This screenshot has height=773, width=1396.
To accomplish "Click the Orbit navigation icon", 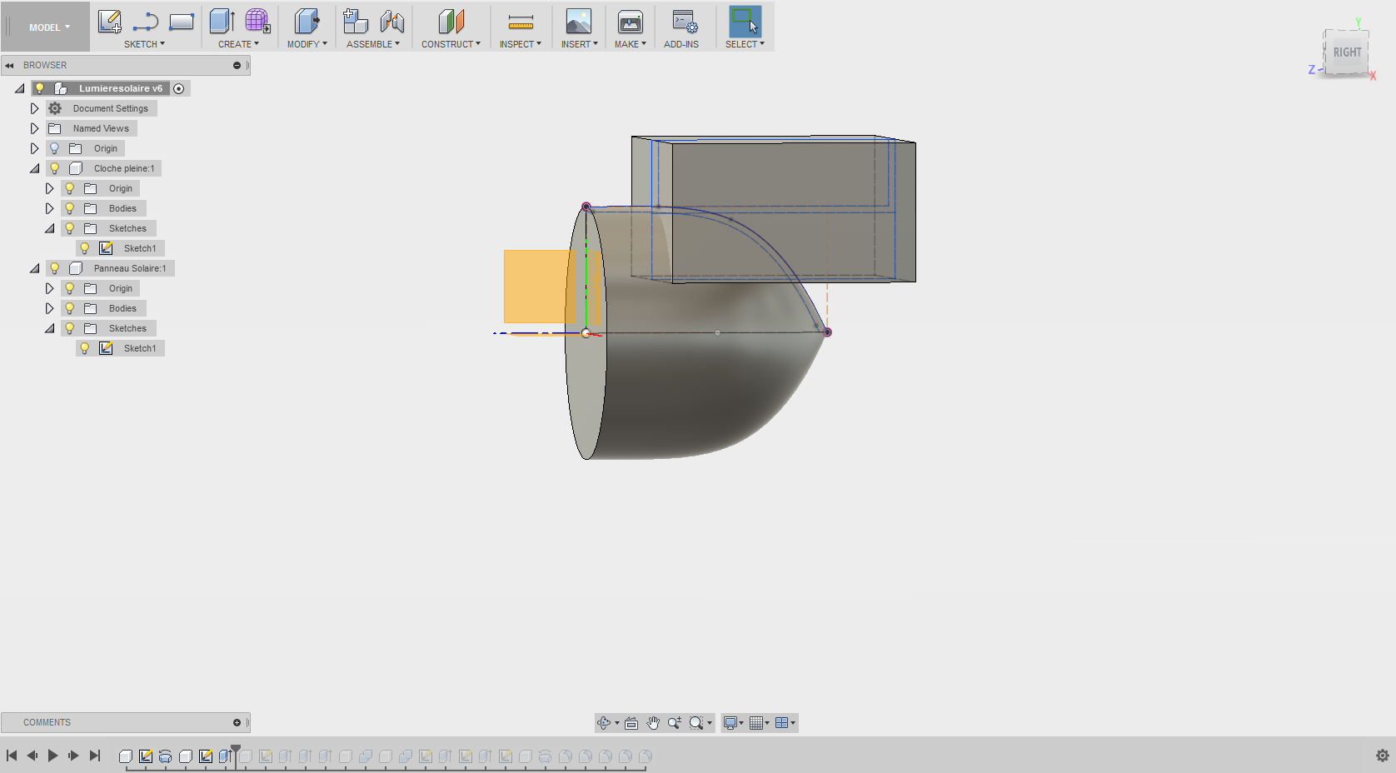I will point(605,723).
